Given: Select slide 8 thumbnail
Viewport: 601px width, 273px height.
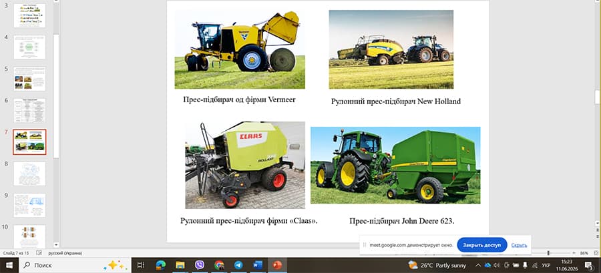Looking at the screenshot, I should (29, 174).
